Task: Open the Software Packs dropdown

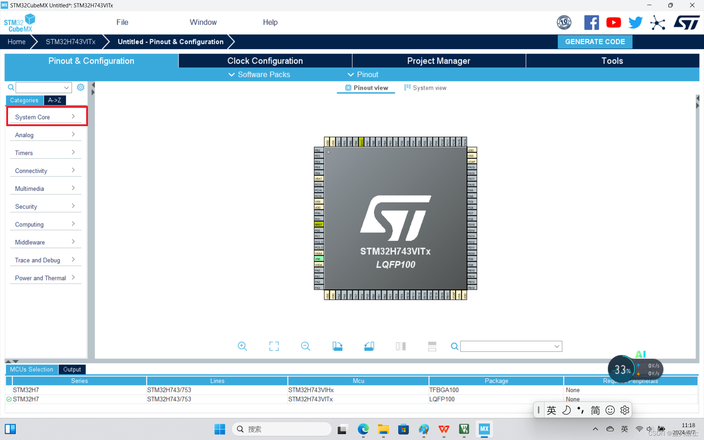Action: tap(260, 74)
